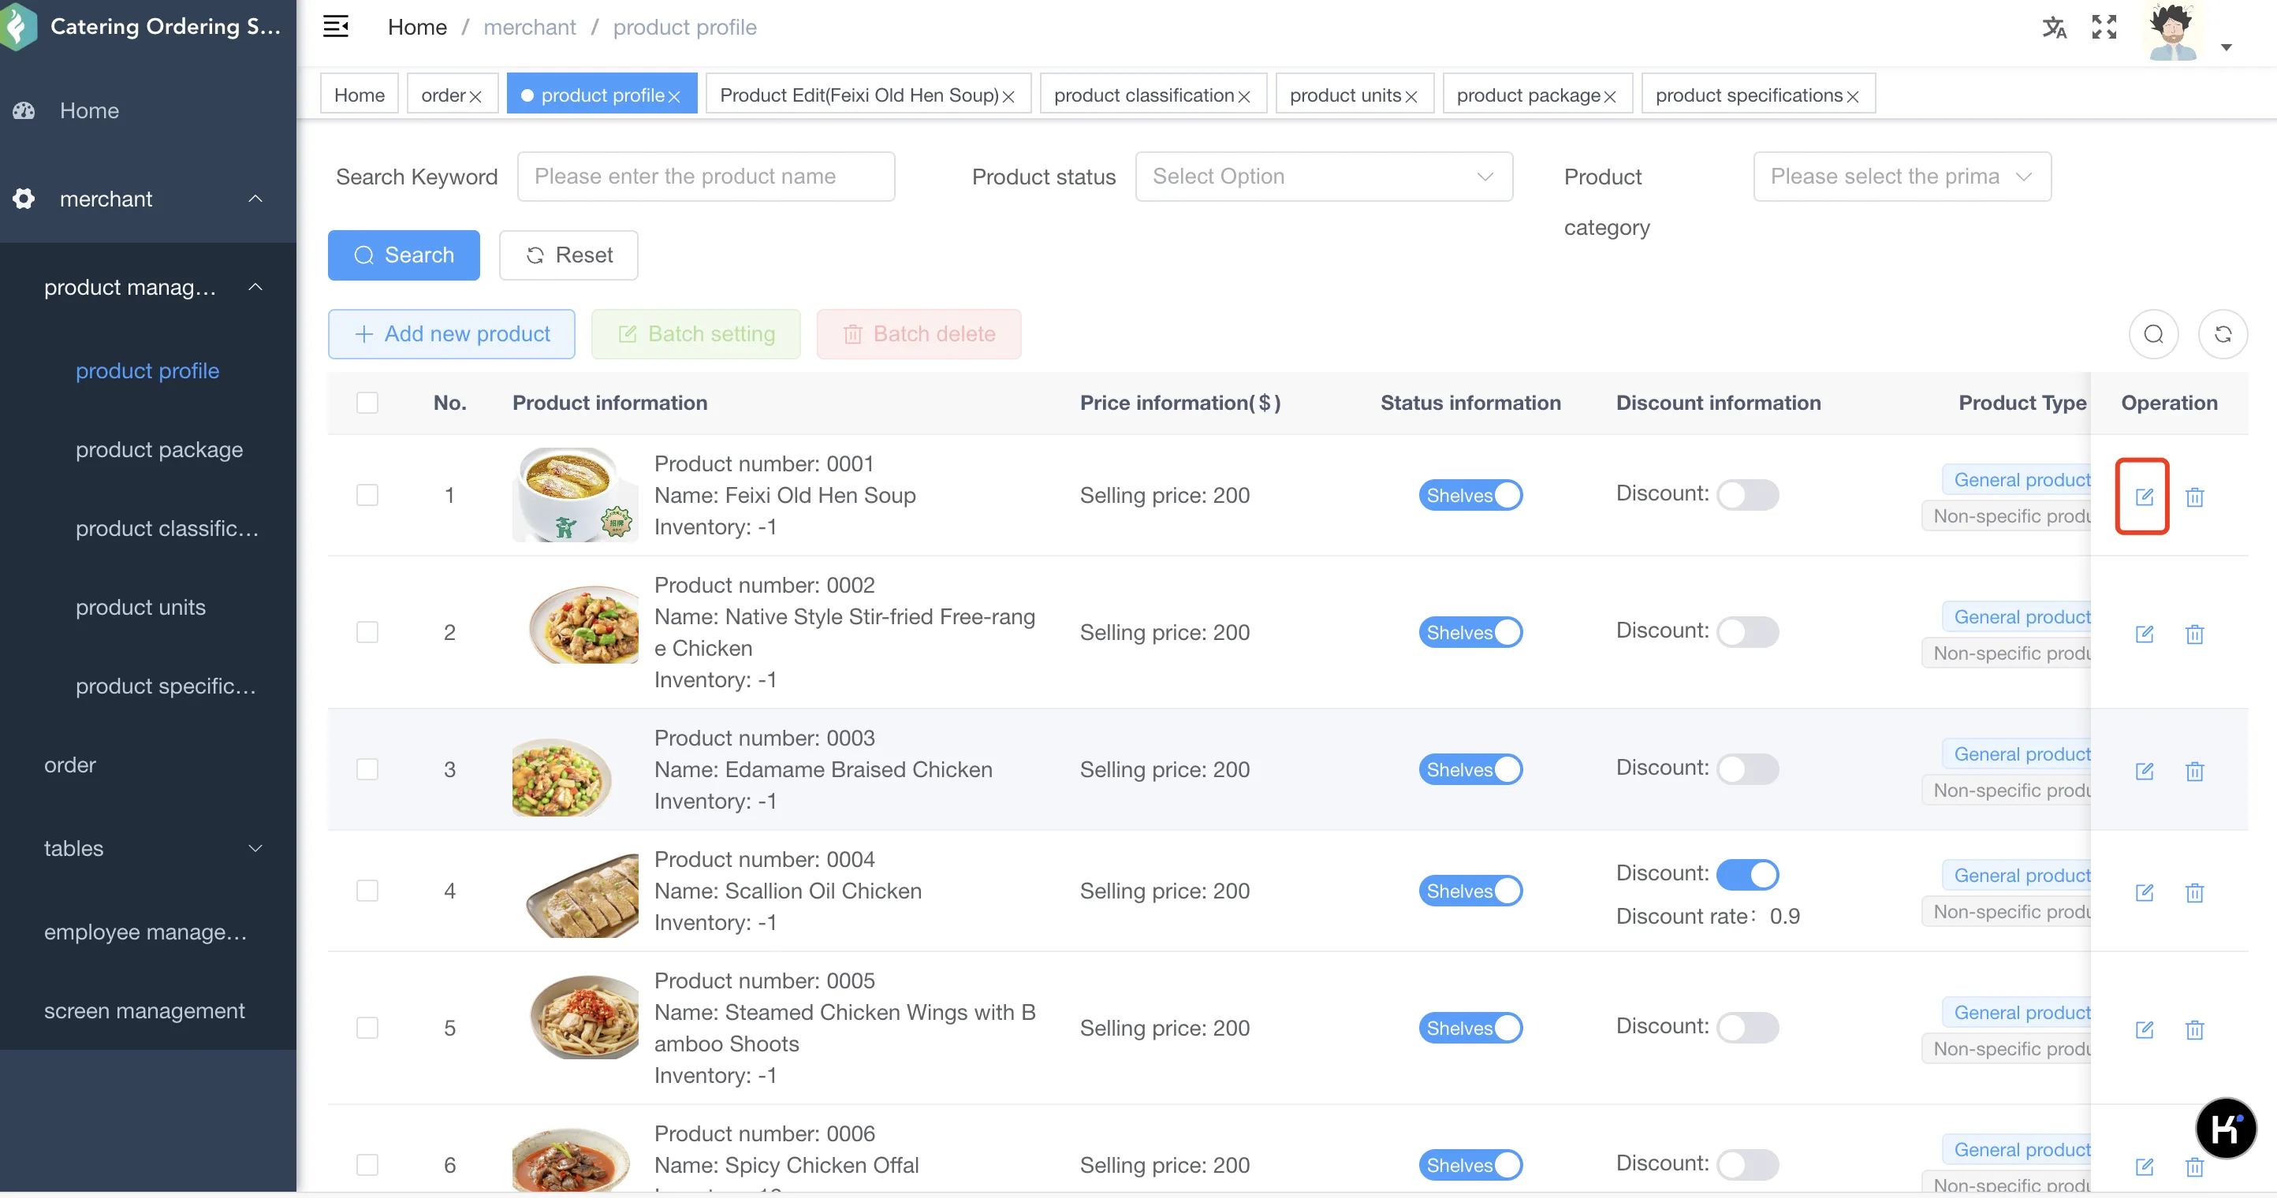Delete Scallion Oil Chicken product
Viewport: 2277px width, 1198px height.
pyautogui.click(x=2194, y=891)
